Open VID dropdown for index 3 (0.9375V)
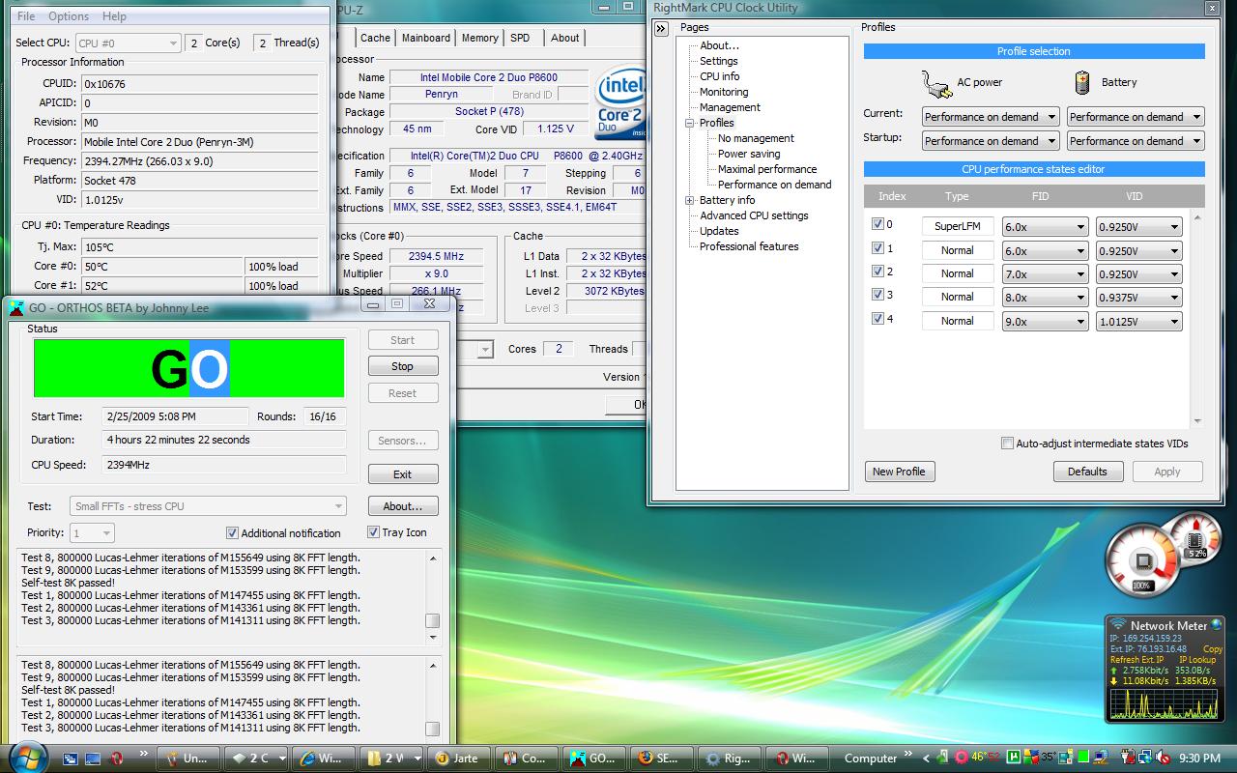Viewport: 1237px width, 773px height. point(1138,298)
